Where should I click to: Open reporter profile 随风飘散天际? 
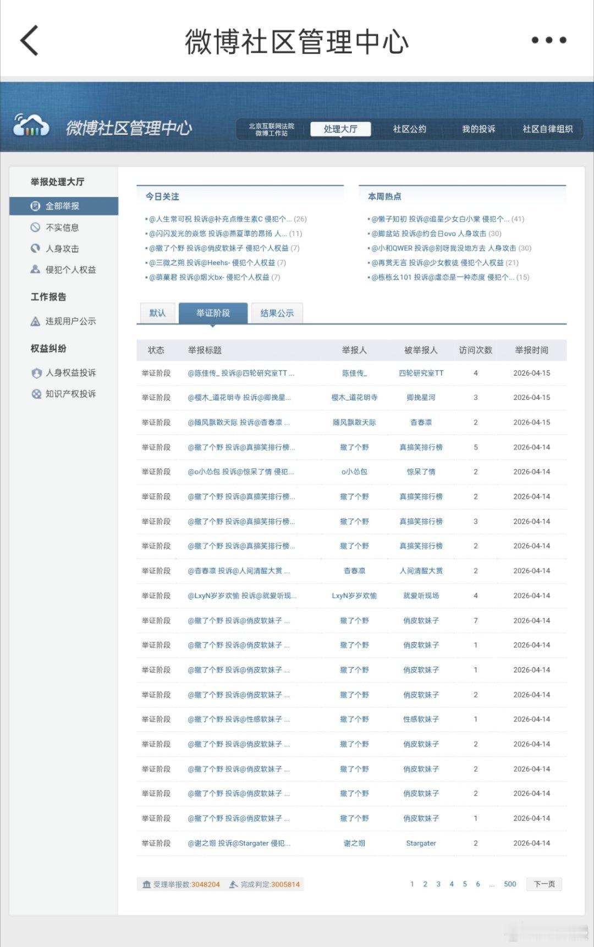[x=354, y=422]
